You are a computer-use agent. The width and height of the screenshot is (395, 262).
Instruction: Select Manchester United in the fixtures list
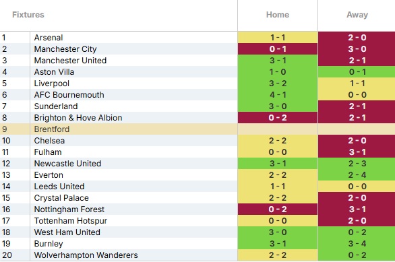click(70, 61)
